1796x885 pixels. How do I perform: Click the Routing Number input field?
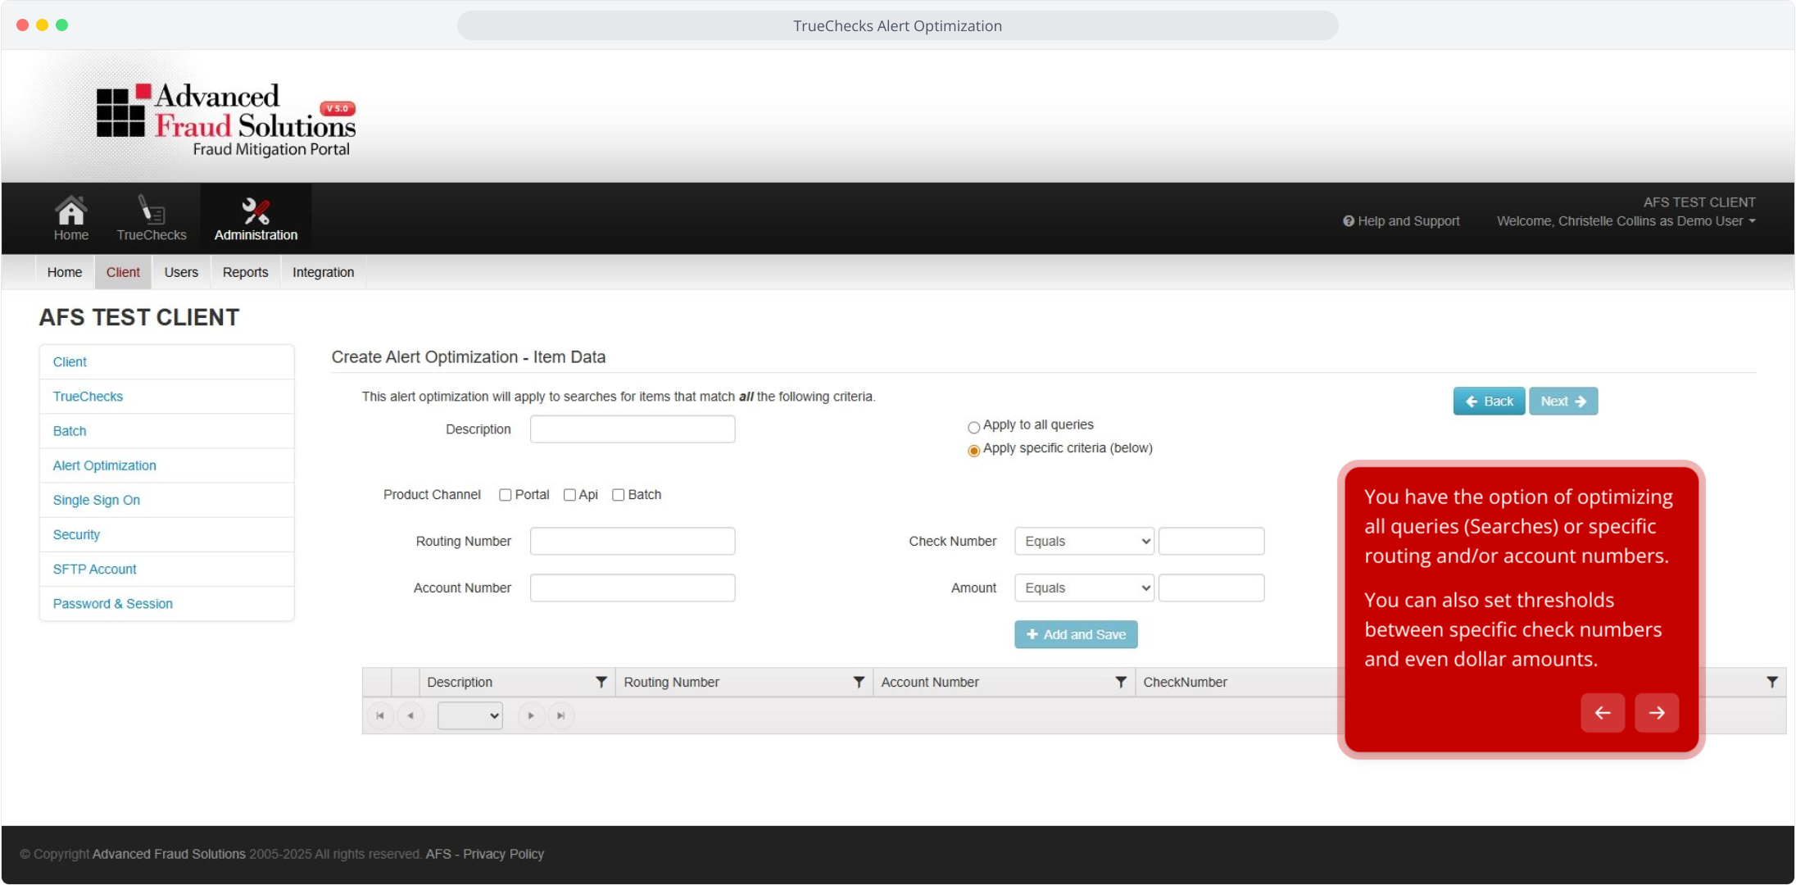coord(633,542)
